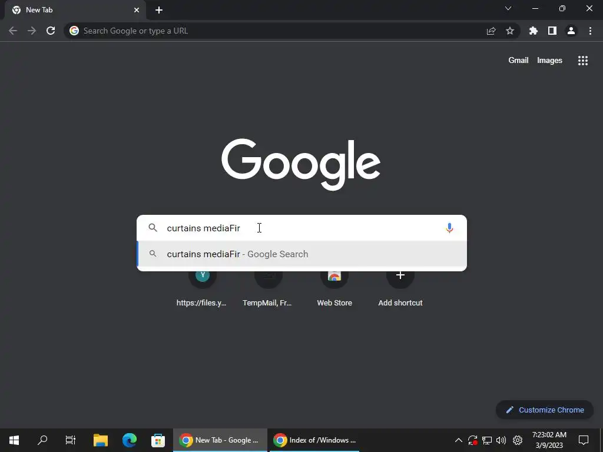Click the magnifier icon in search box

coord(153,228)
